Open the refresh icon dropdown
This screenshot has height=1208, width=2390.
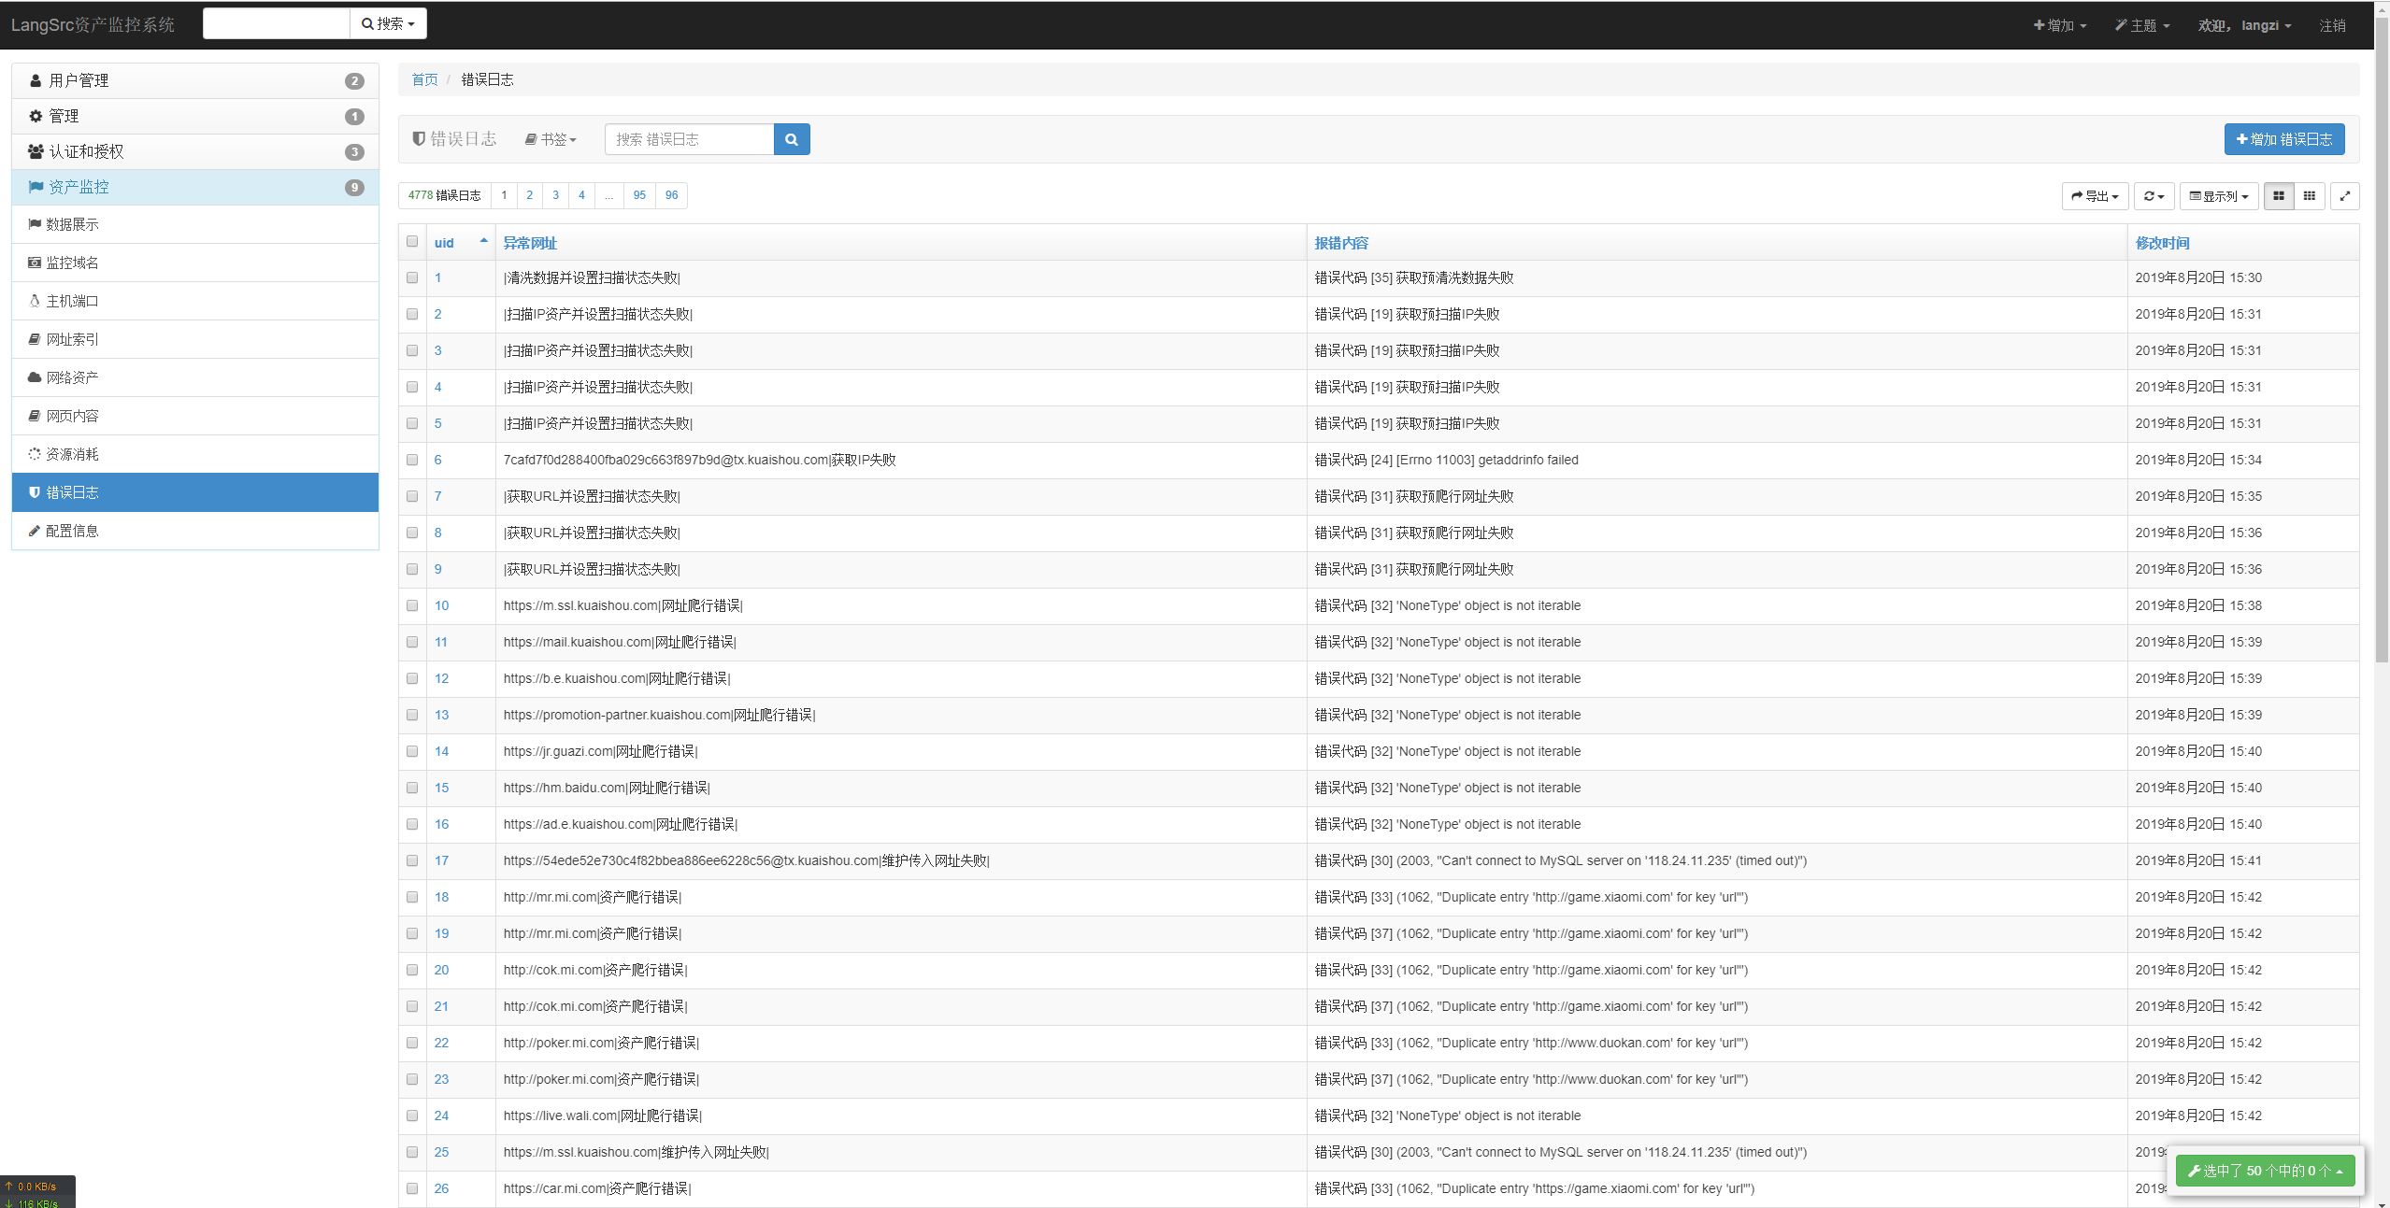point(2154,196)
